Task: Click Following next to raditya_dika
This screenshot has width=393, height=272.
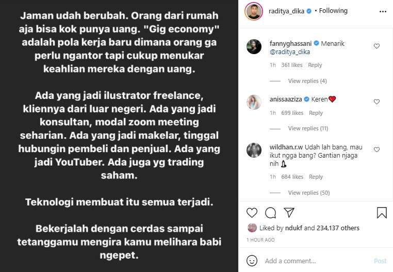Action: (333, 11)
